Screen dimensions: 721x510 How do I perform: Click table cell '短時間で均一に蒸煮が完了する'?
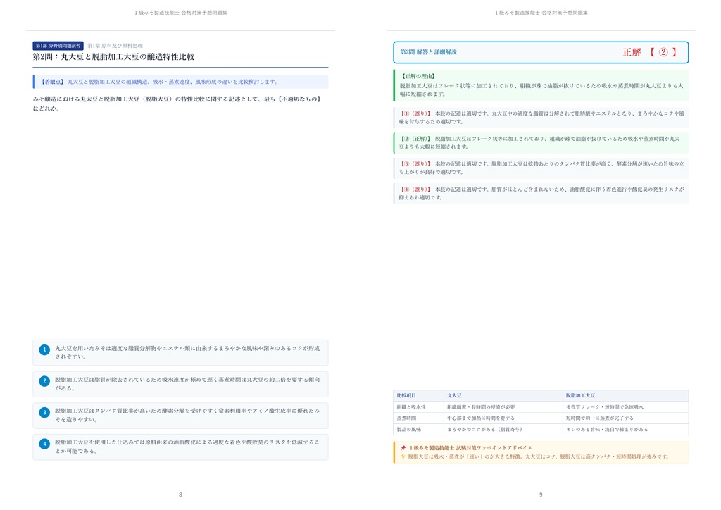click(x=600, y=418)
